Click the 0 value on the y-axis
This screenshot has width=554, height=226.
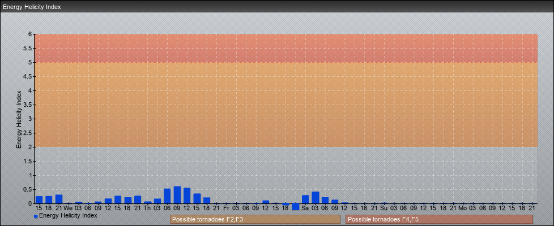(31, 203)
